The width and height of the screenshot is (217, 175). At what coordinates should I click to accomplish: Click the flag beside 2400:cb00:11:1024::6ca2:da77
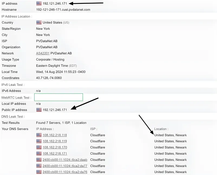[39, 166]
